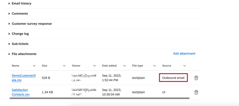Collapse the File attachments section
239x106 pixels.
click(x=22, y=54)
